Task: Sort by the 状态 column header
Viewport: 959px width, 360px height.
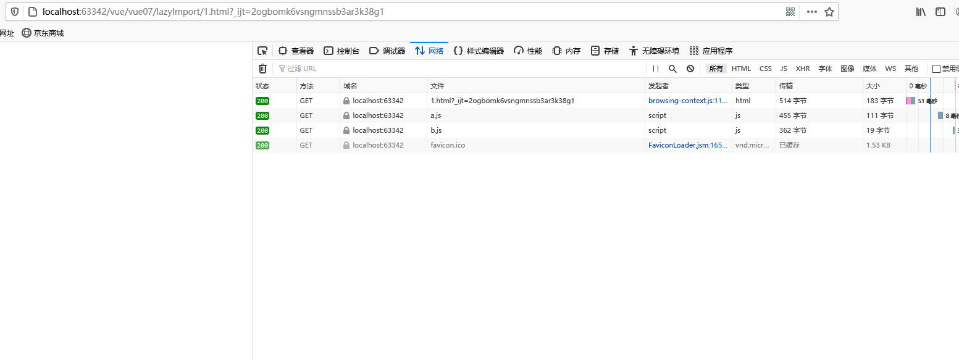Action: tap(274, 86)
